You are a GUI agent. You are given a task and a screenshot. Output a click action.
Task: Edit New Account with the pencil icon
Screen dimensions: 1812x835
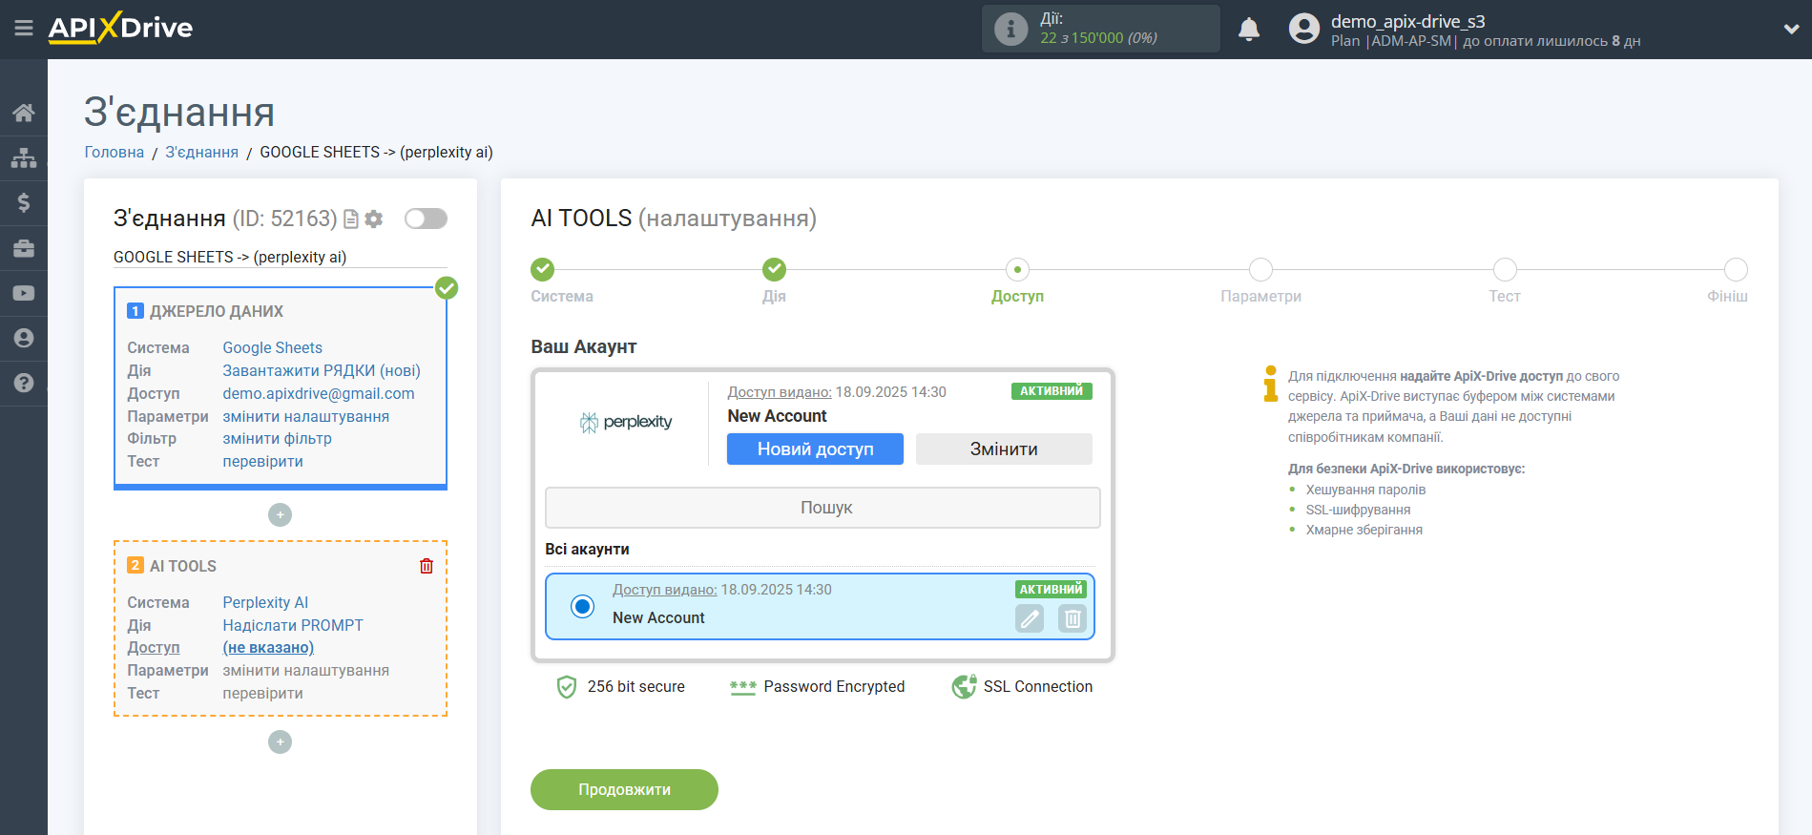1030,618
